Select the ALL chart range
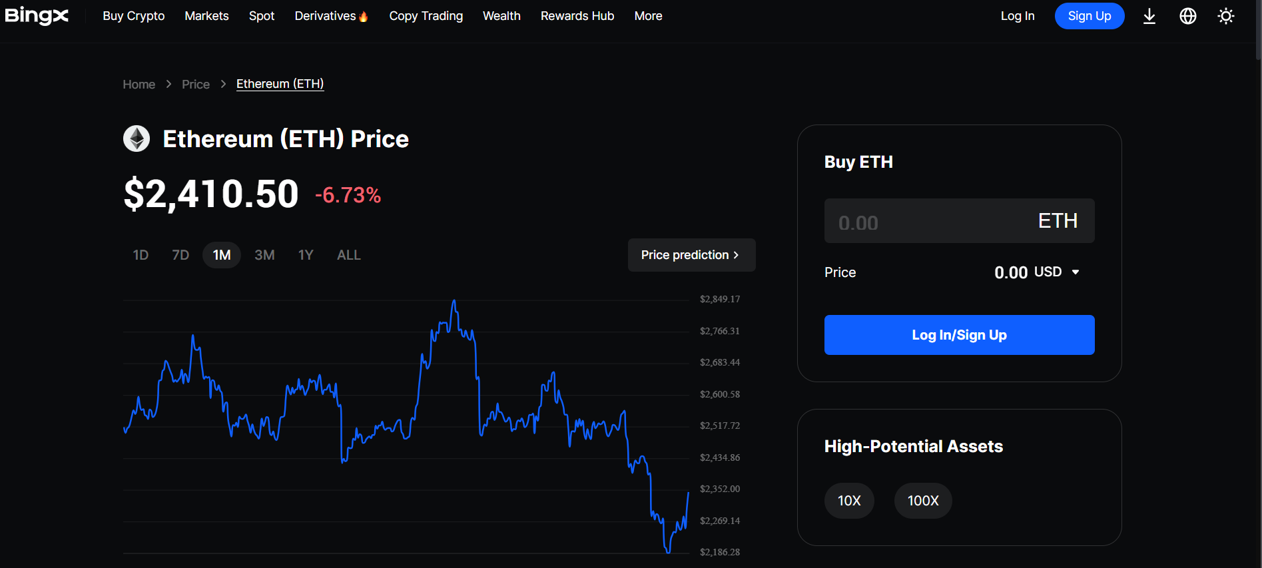 pyautogui.click(x=349, y=255)
